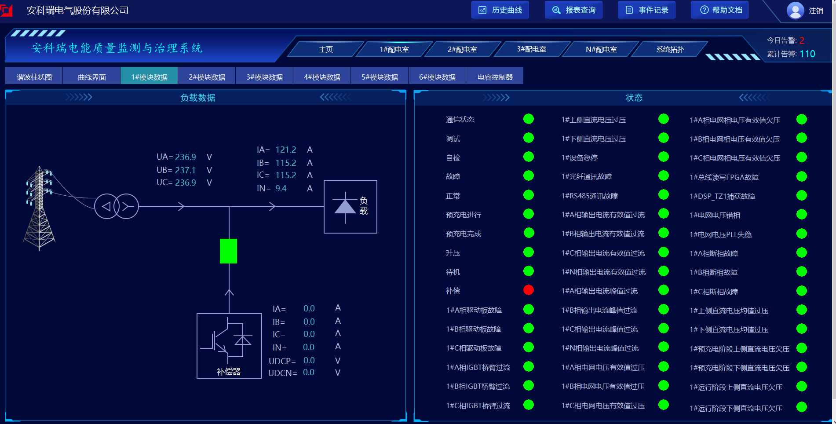Open the 事件记录 event log

point(646,10)
